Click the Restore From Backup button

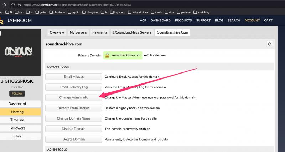(74, 108)
